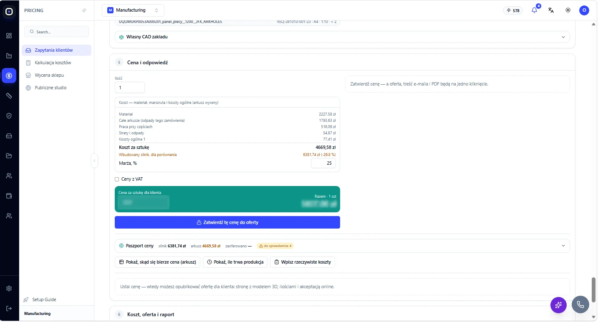This screenshot has width=598, height=322.
Task: Enable the Ceny z VAT checkbox
Action: (117, 179)
